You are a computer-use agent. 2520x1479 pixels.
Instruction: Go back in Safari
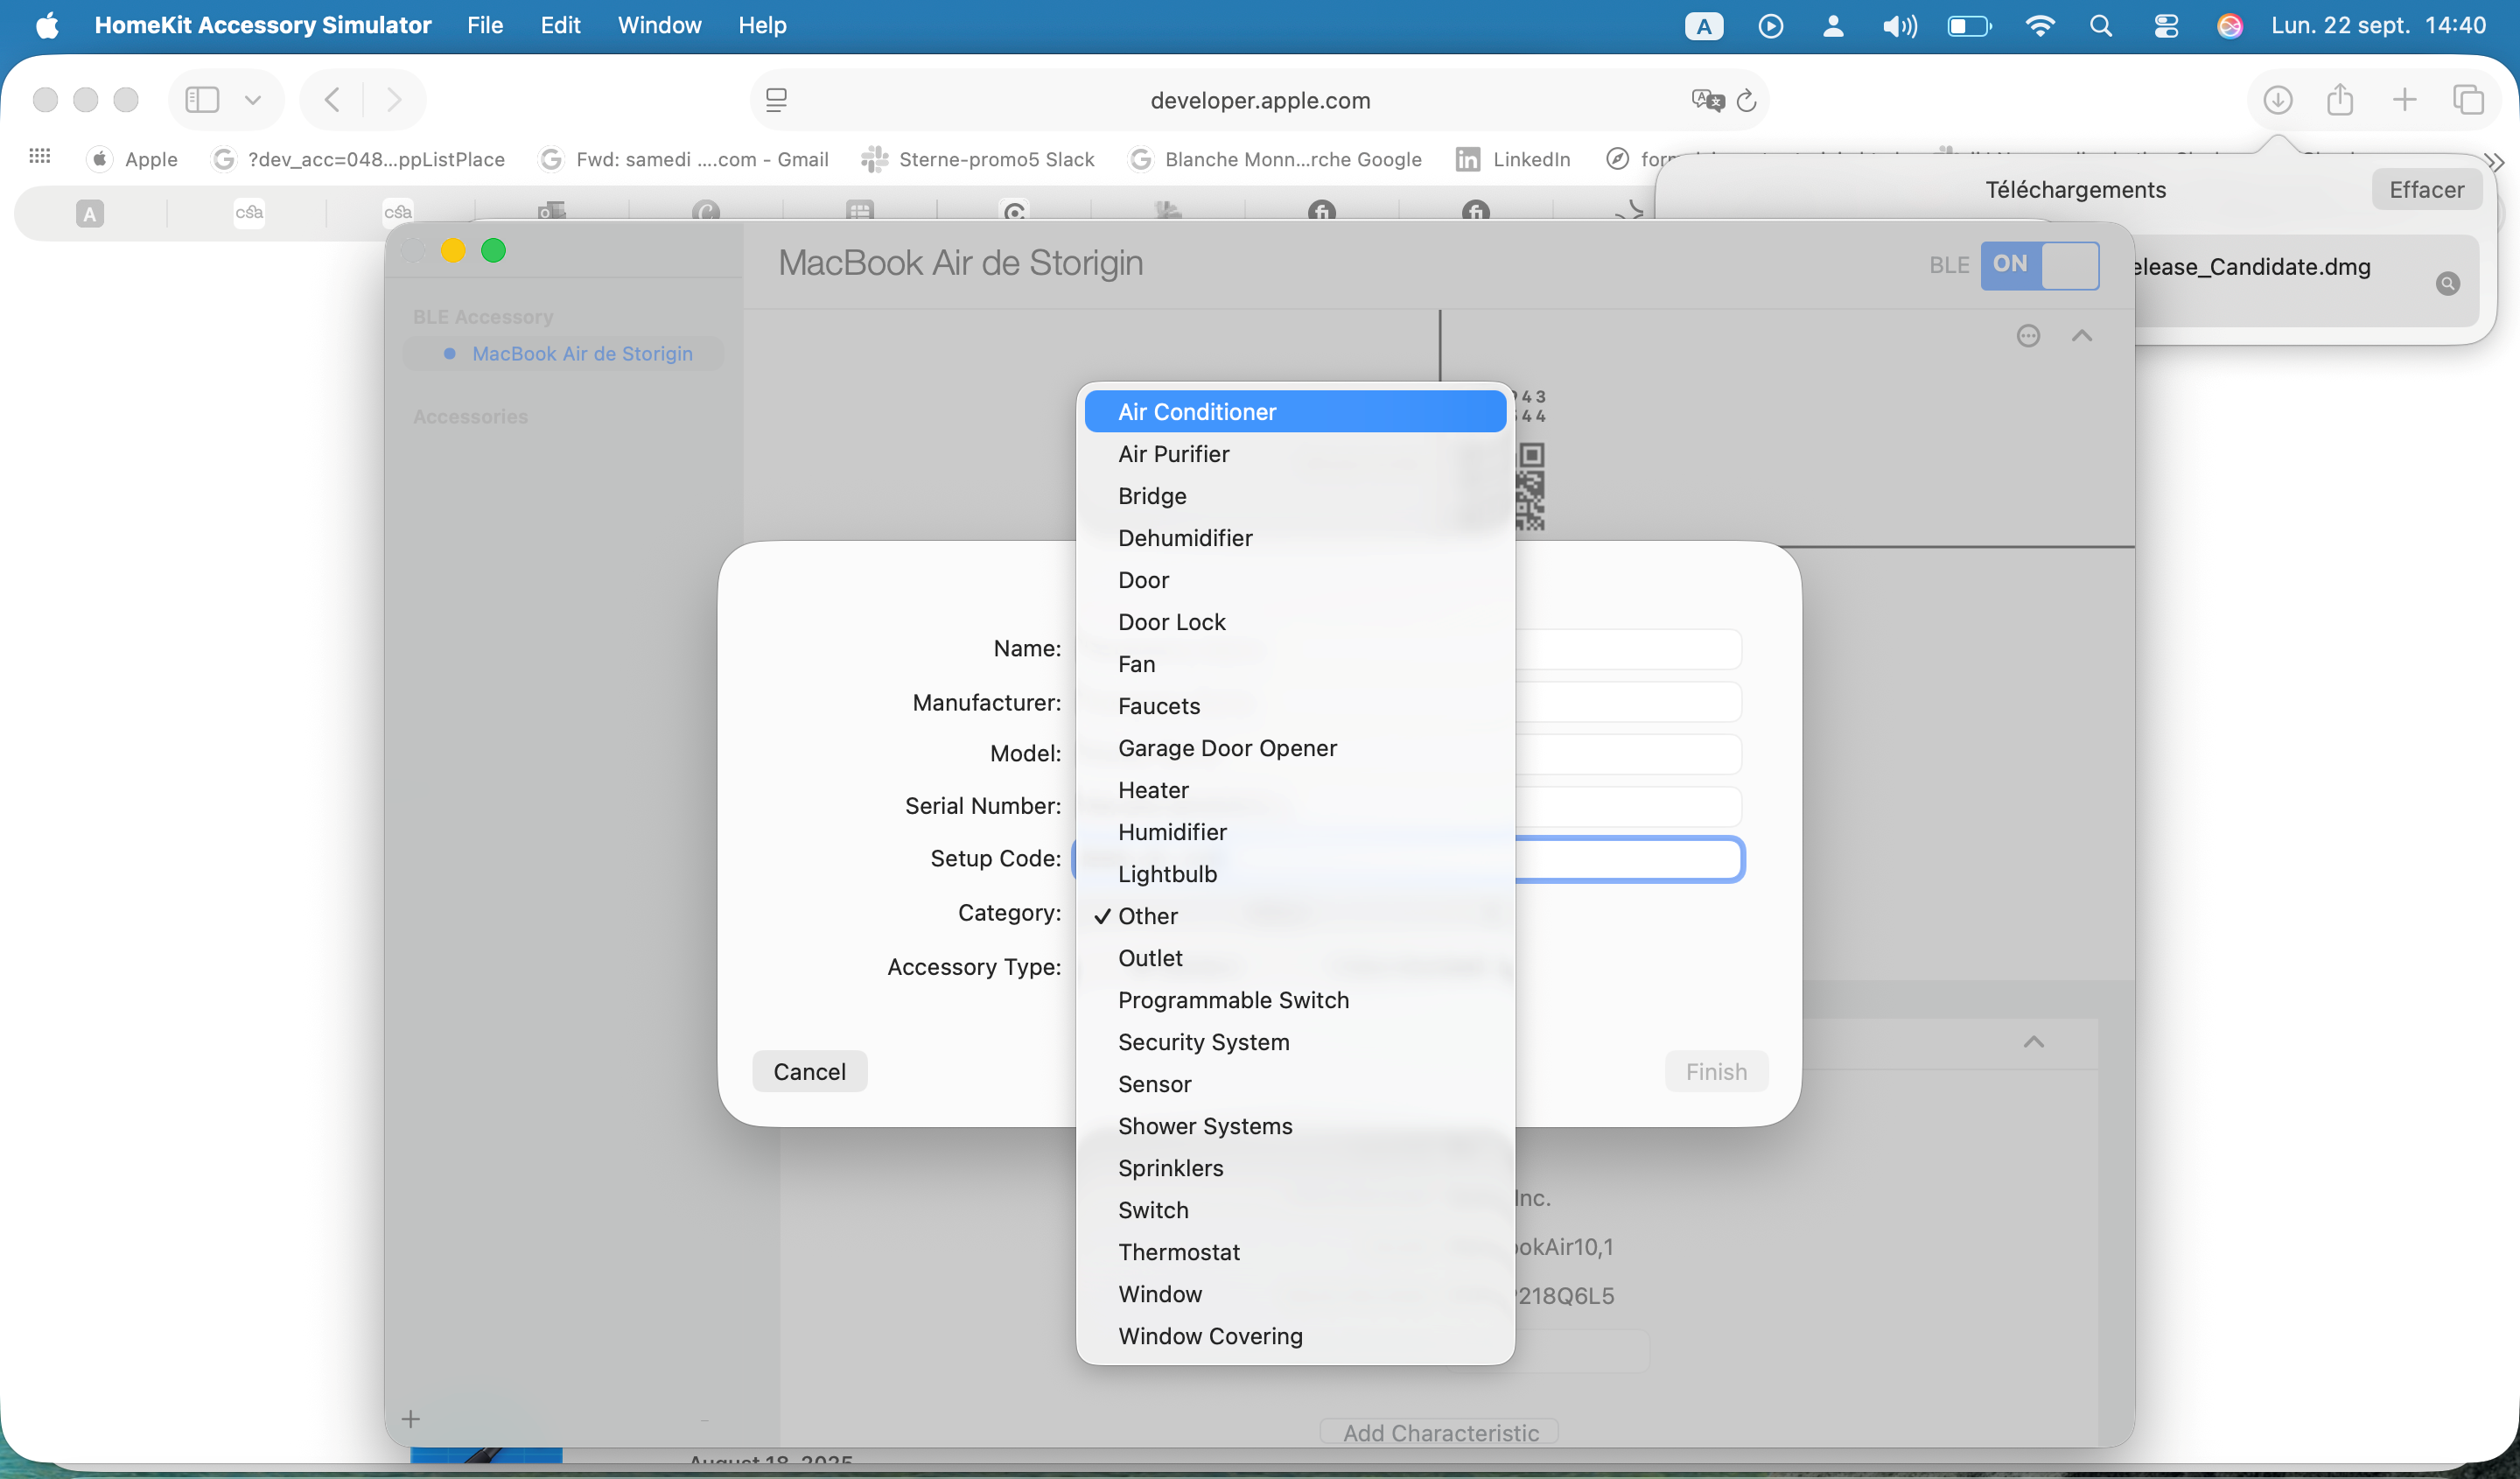tap(333, 100)
